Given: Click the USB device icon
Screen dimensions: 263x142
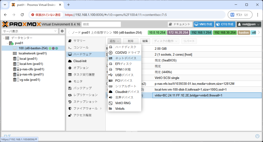Looking at the screenshot, I should (110, 75).
